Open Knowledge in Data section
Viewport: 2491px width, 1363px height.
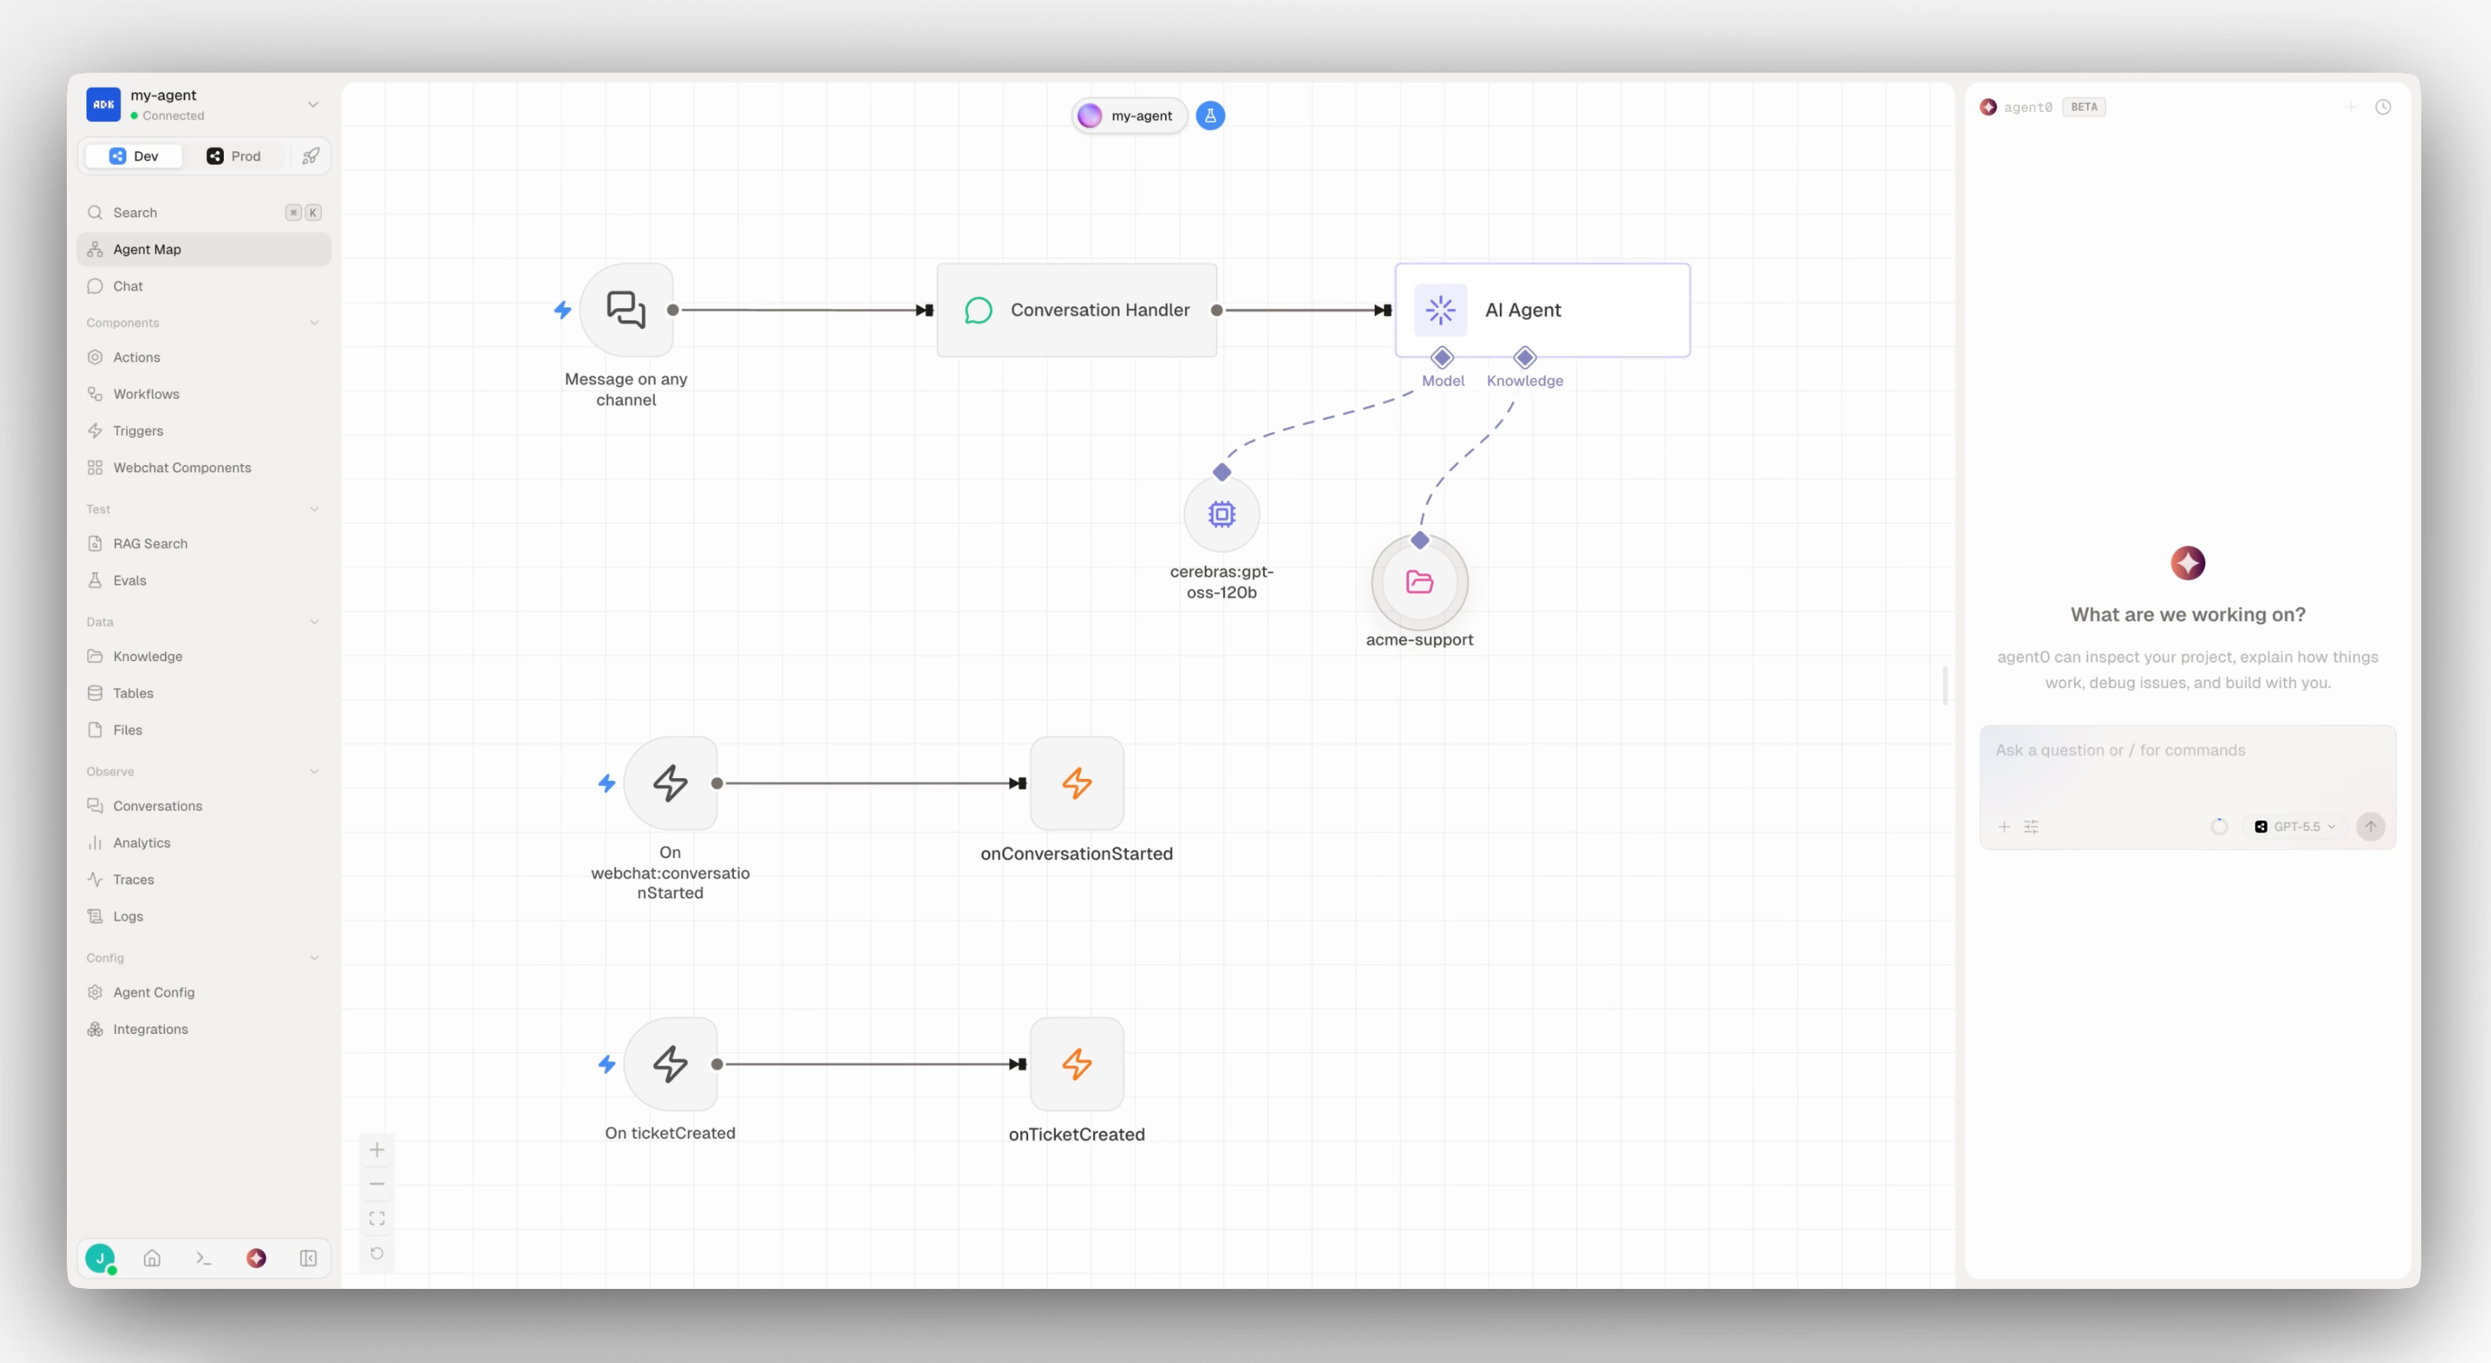(x=204, y=656)
